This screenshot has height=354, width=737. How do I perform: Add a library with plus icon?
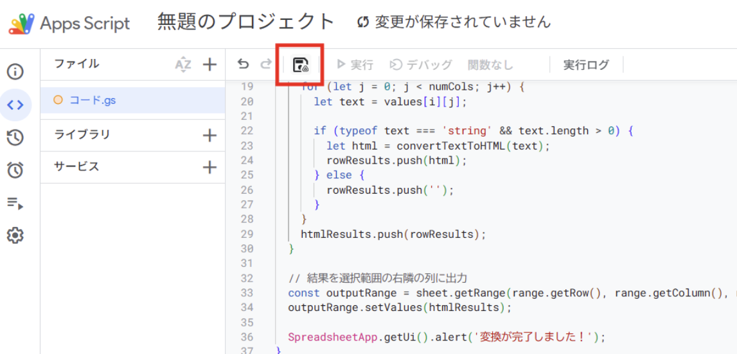click(209, 135)
